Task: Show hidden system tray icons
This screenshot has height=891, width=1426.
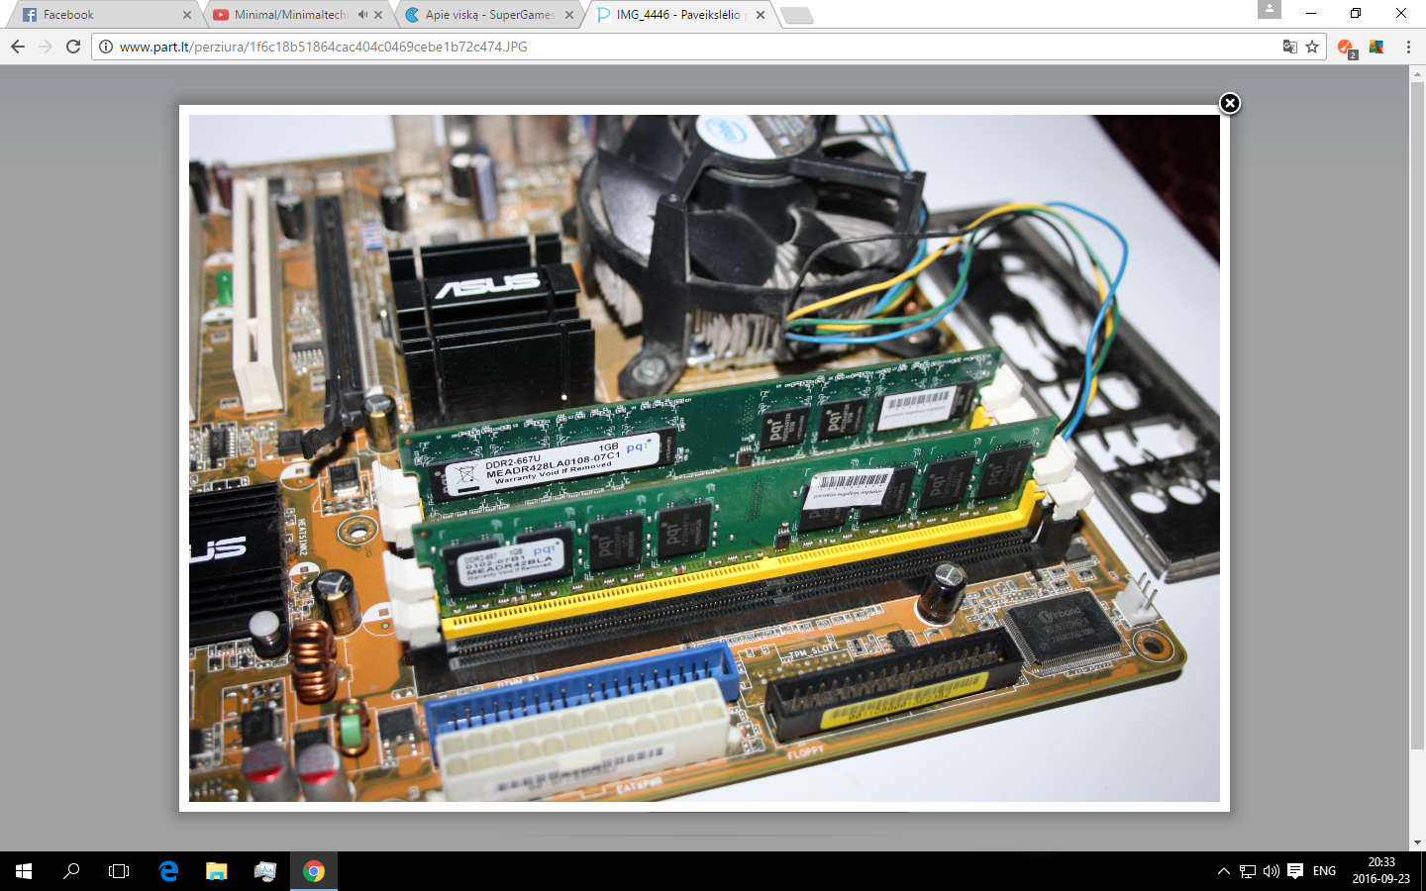Action: tap(1224, 871)
